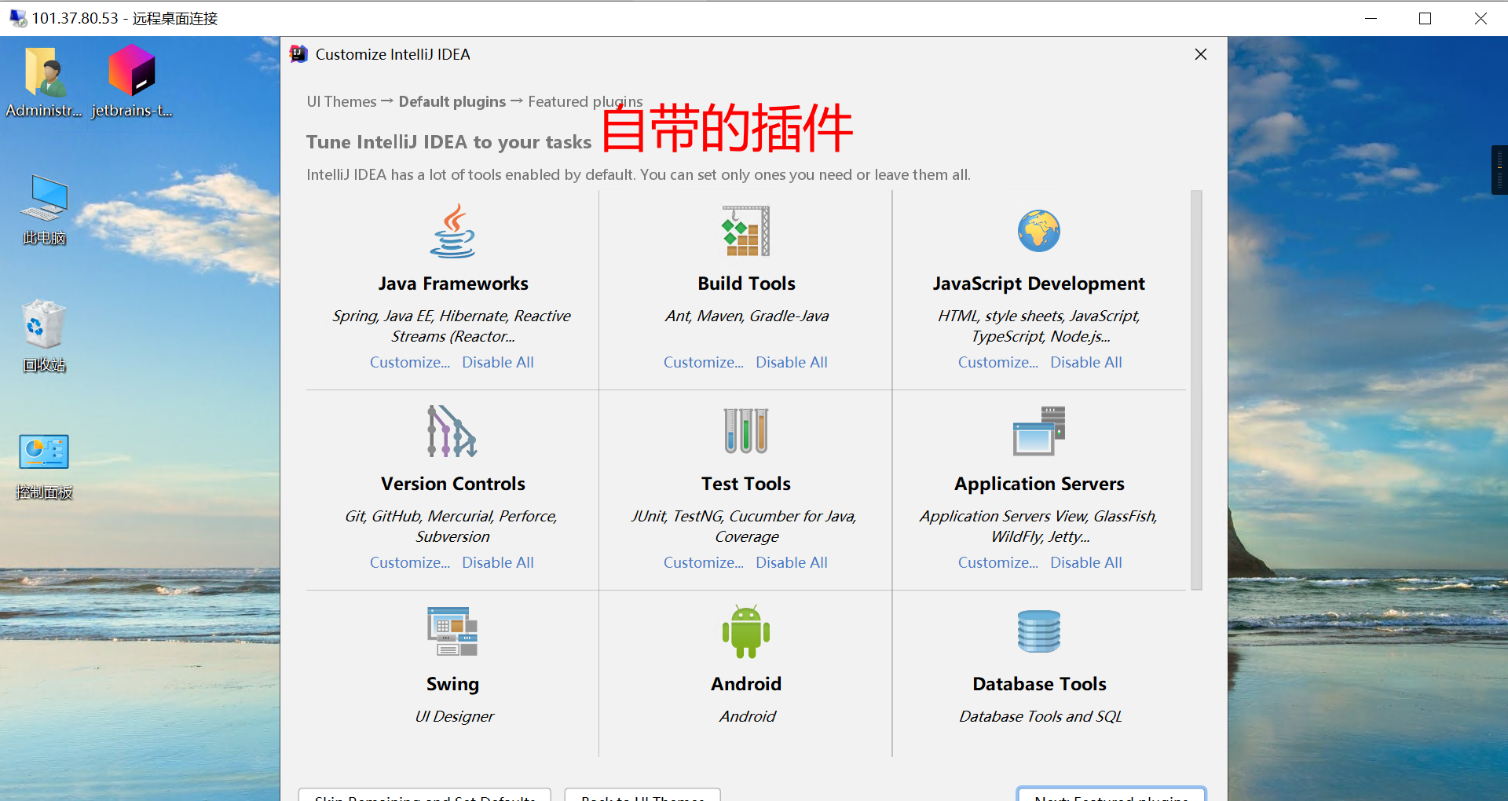The width and height of the screenshot is (1508, 801).
Task: Disable all Application Servers plugins
Action: (x=1086, y=562)
